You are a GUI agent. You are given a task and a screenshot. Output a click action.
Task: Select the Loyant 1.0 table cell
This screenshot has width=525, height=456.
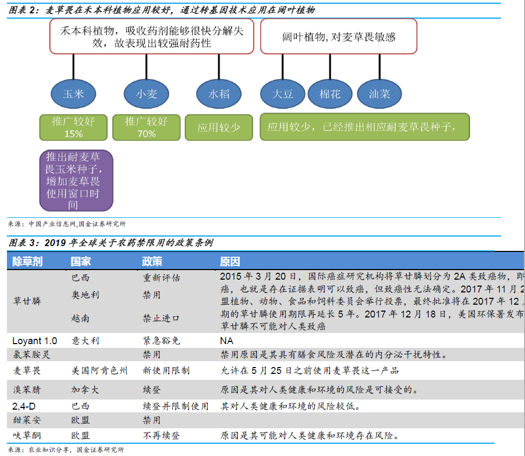click(35, 340)
